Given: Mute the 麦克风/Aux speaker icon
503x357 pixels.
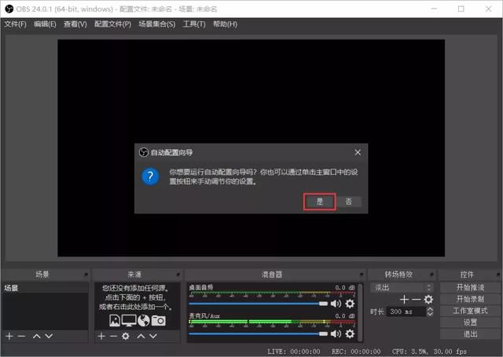Looking at the screenshot, I should point(336,334).
